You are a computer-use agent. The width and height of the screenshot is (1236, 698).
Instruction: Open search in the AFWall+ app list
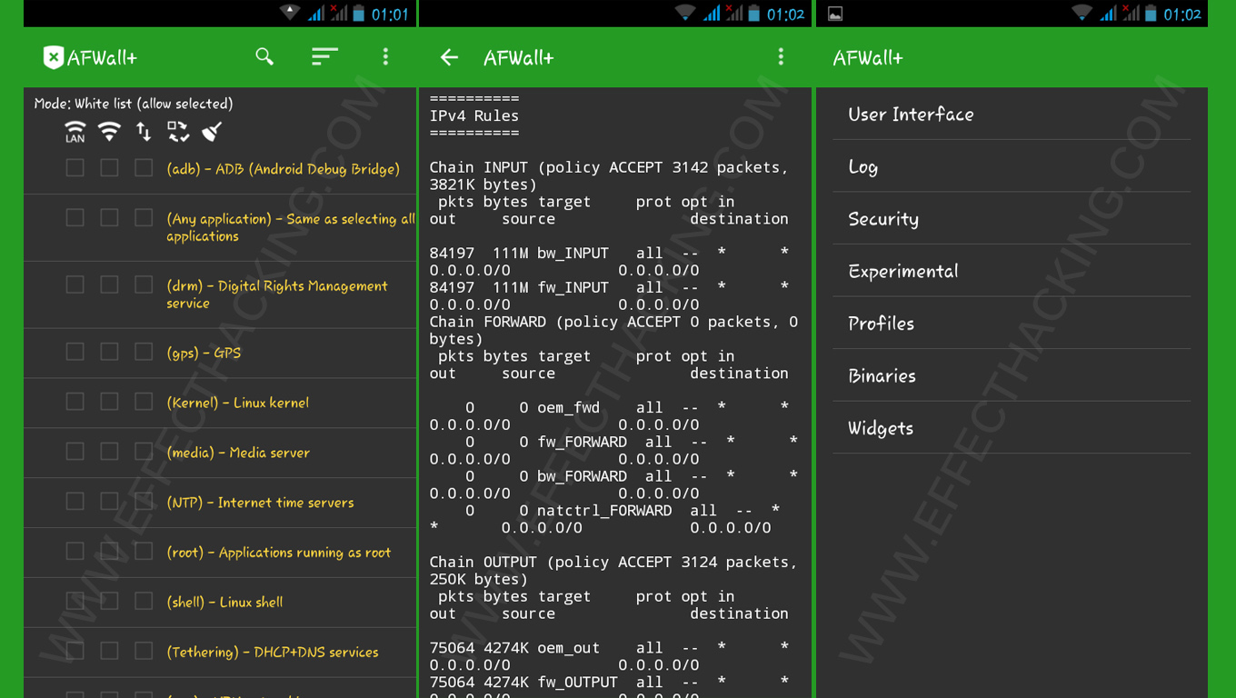pyautogui.click(x=264, y=57)
